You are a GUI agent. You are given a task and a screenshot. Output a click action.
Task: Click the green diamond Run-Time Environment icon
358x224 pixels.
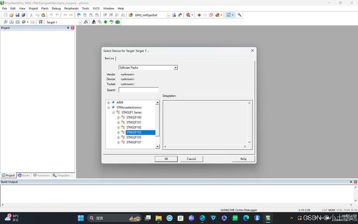[x=106, y=22]
